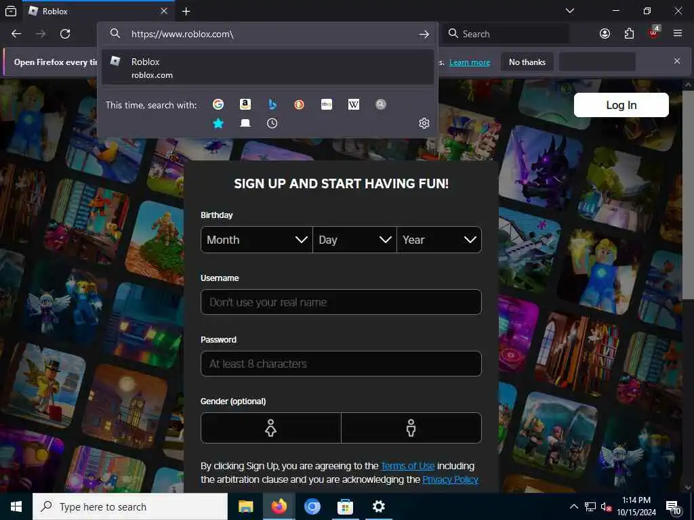Open the Firefox View icon
Screen dimensions: 694x520
tap(11, 11)
